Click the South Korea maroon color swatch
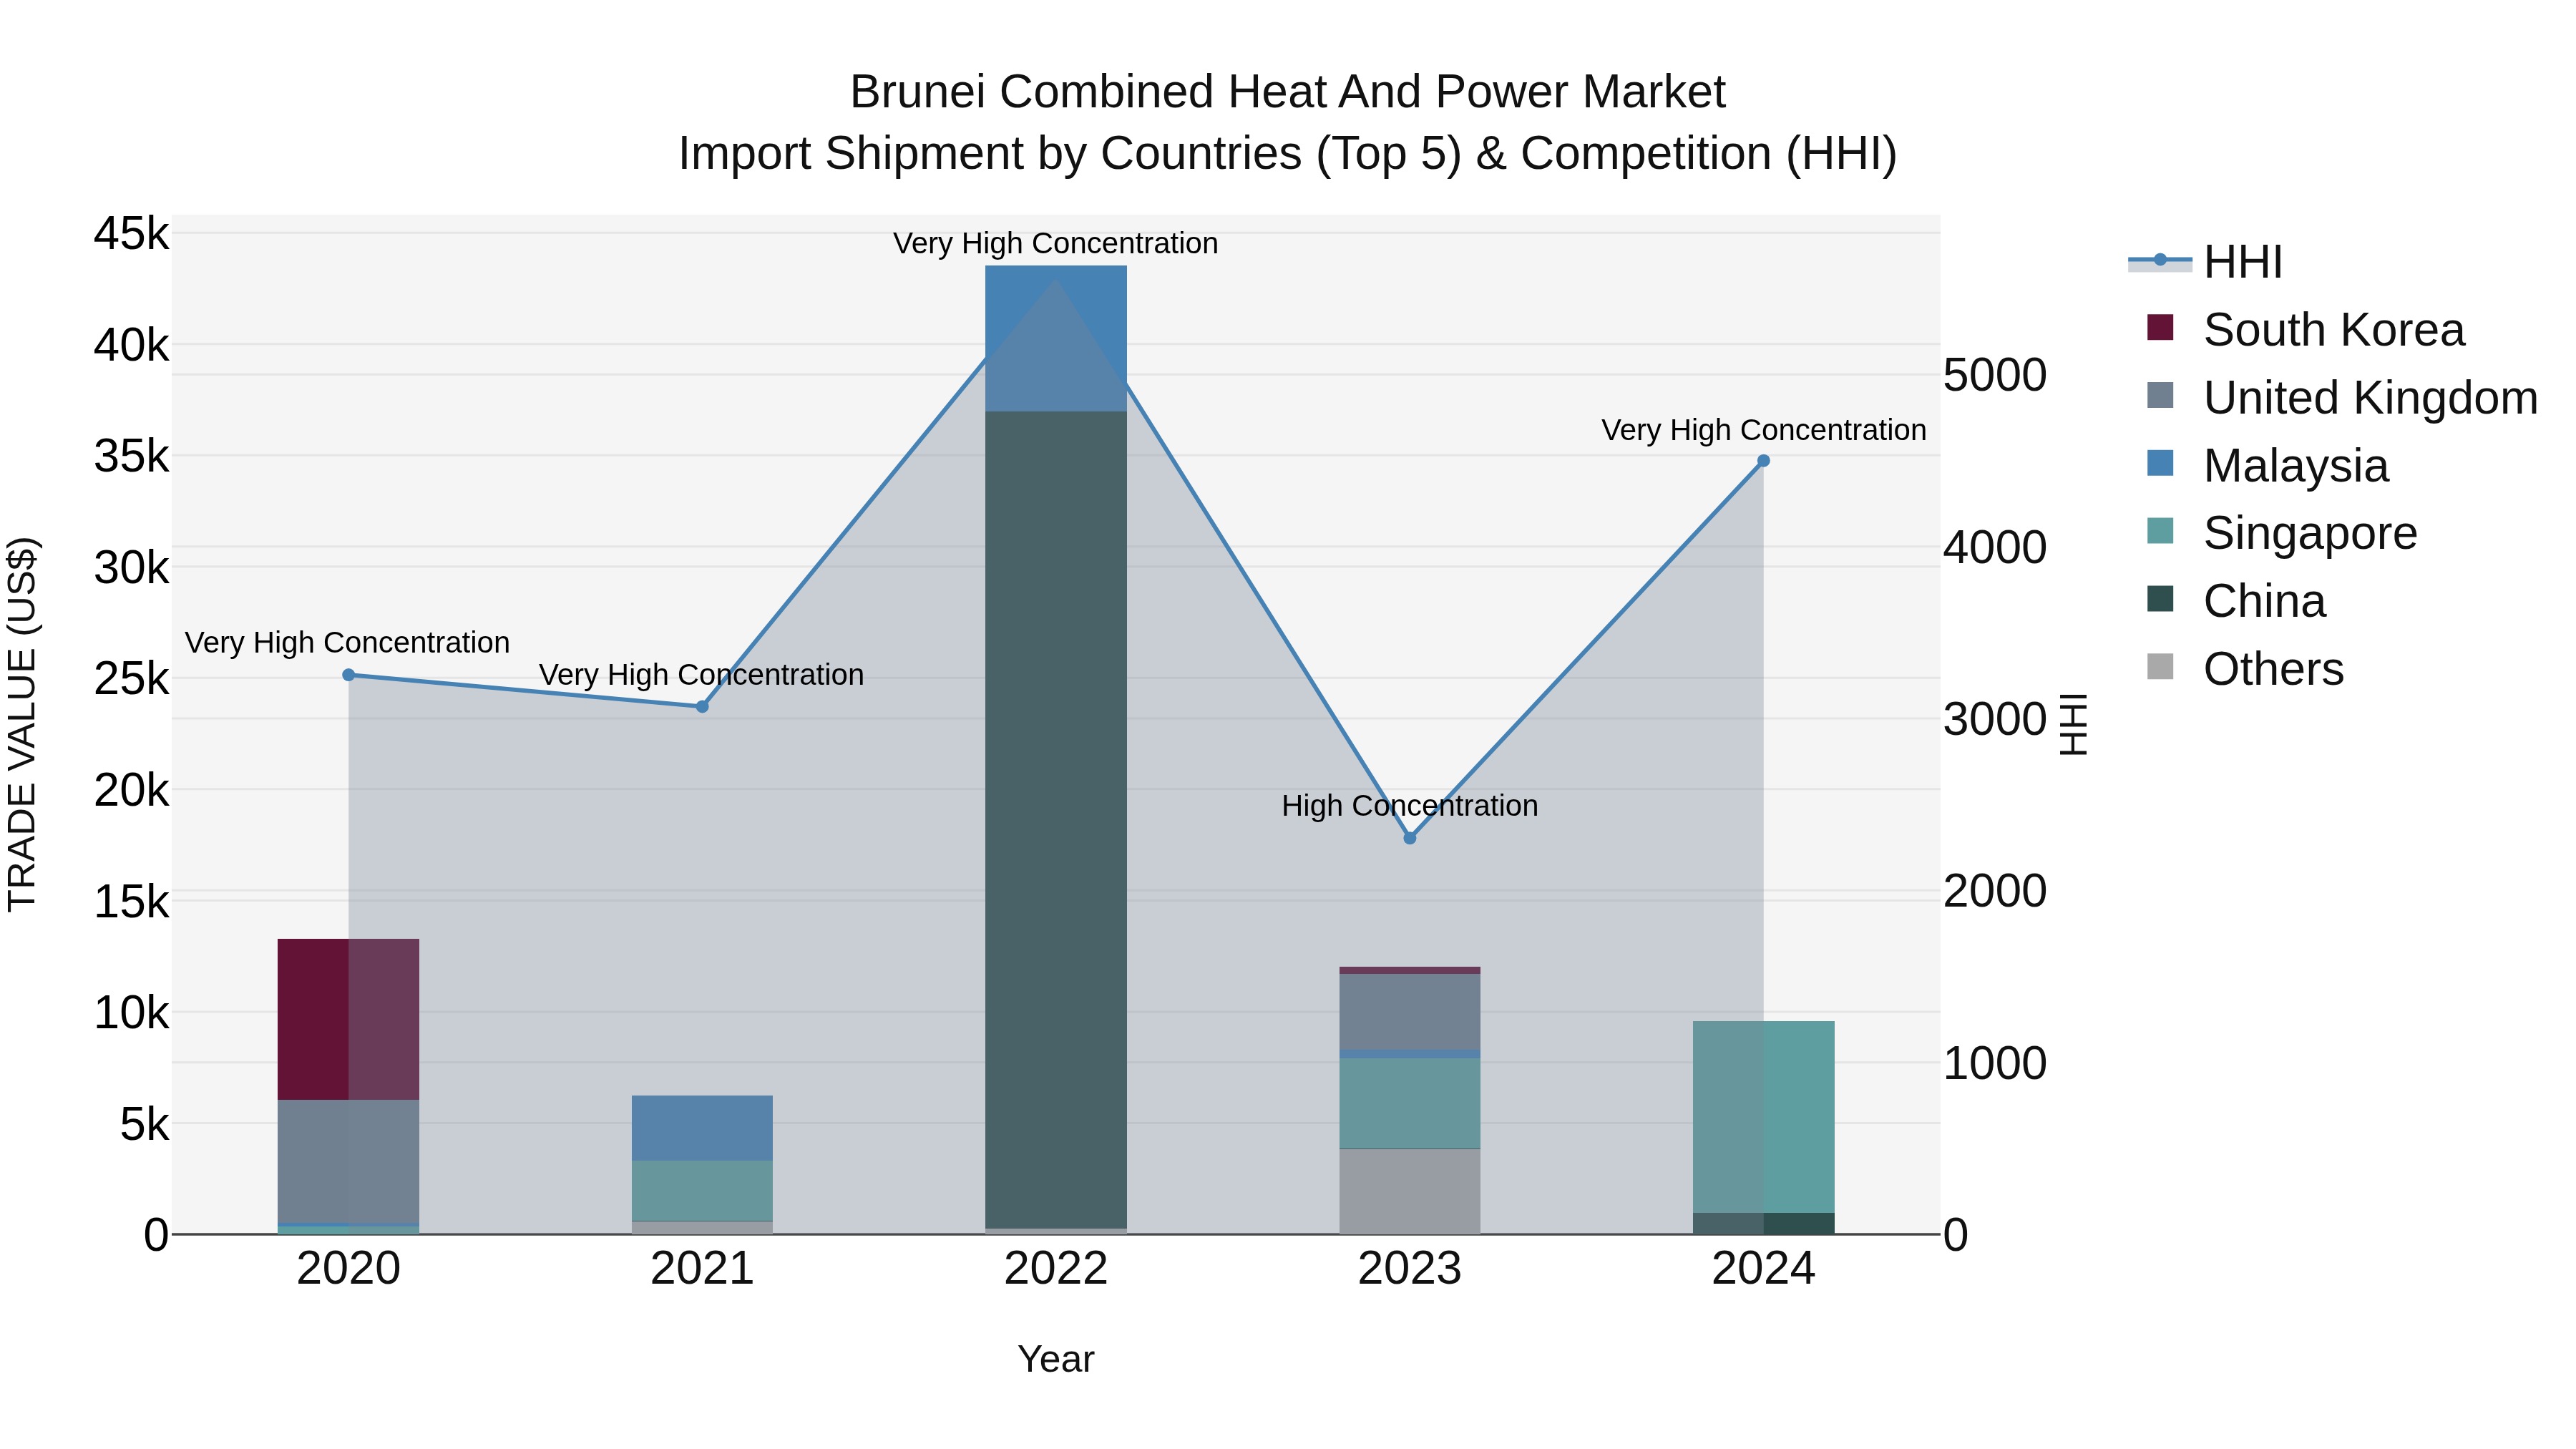Screen dimensions: 2576x1449 [x=2160, y=327]
